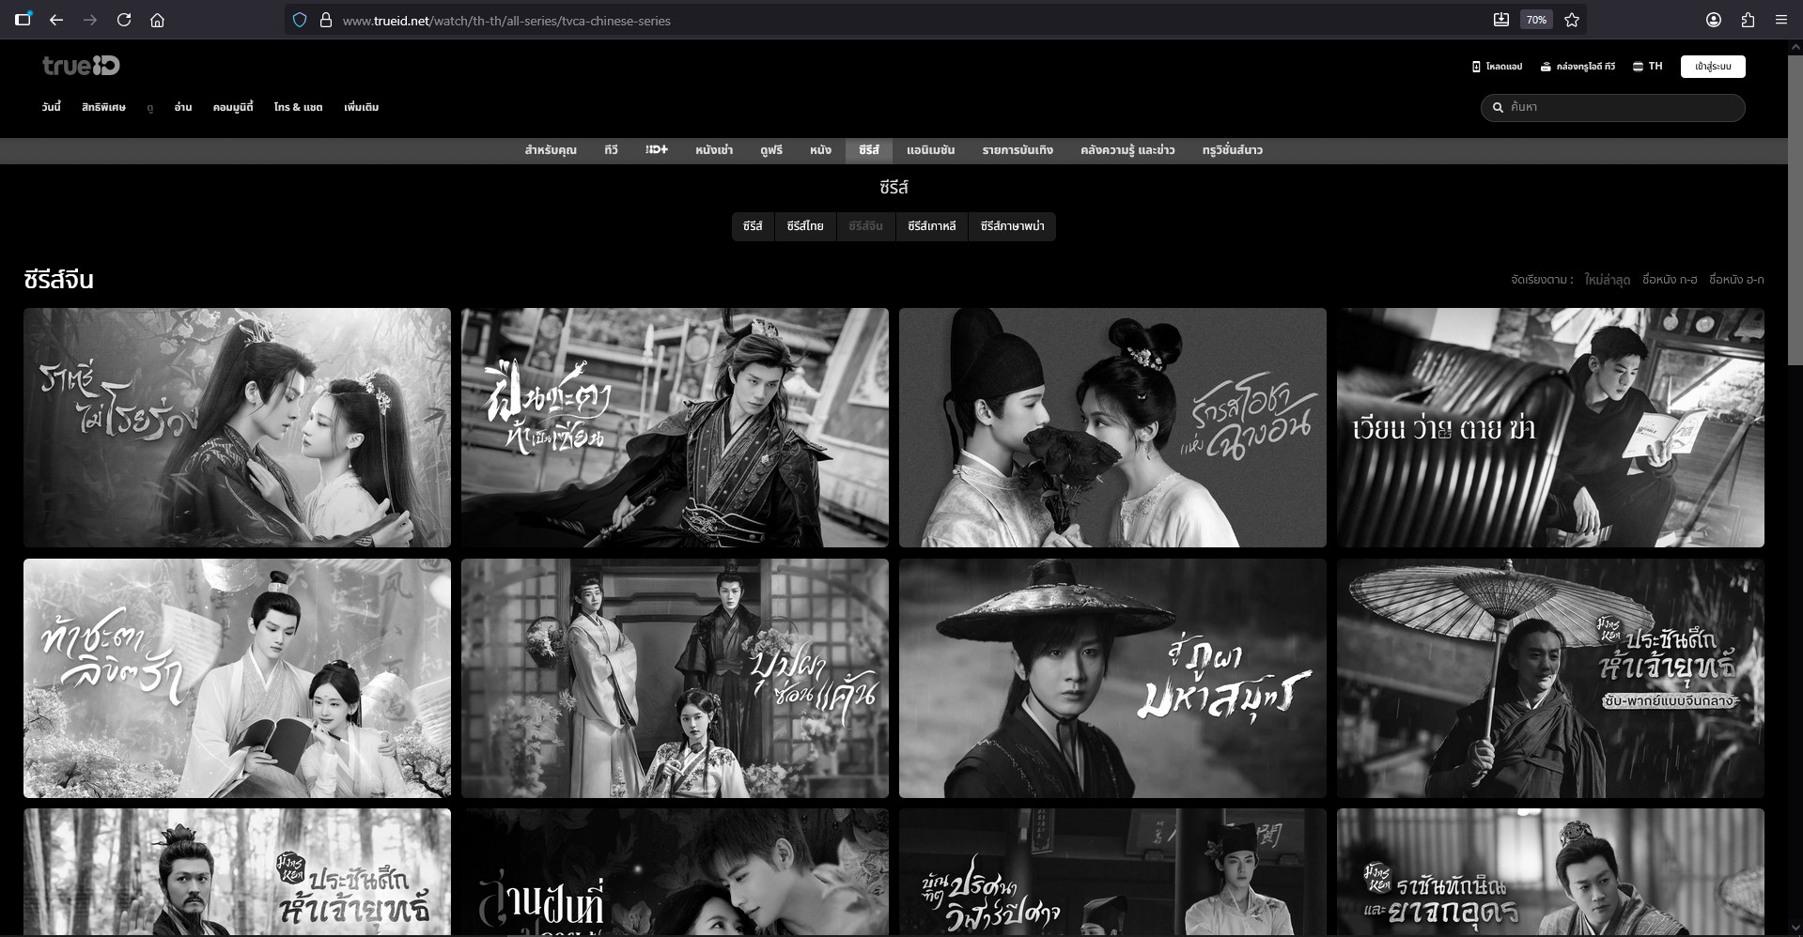Click the phone icon beside โหลดแอป
1803x937 pixels.
pos(1476,67)
